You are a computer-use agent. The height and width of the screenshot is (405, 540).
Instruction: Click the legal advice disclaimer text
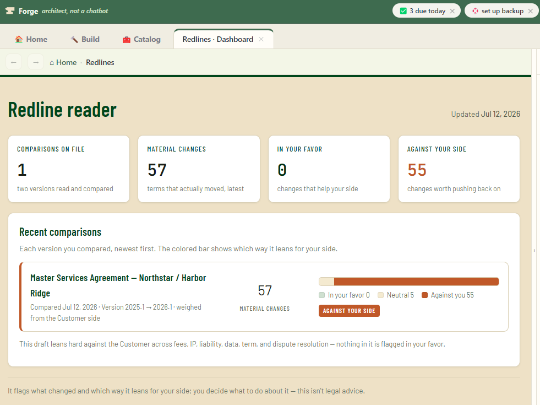(186, 391)
